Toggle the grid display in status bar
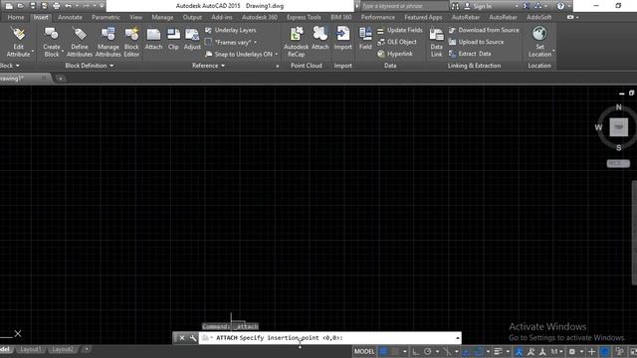637x358 pixels. (x=383, y=351)
